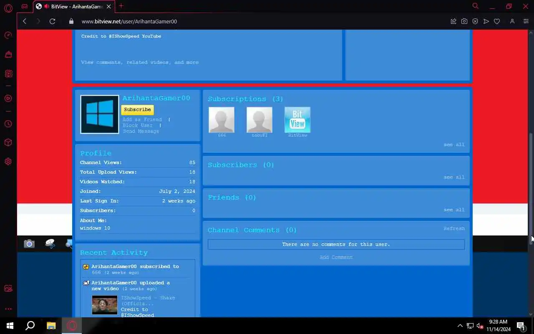
Task: Open GX Control speedometer panel in sidebar
Action: point(8,35)
